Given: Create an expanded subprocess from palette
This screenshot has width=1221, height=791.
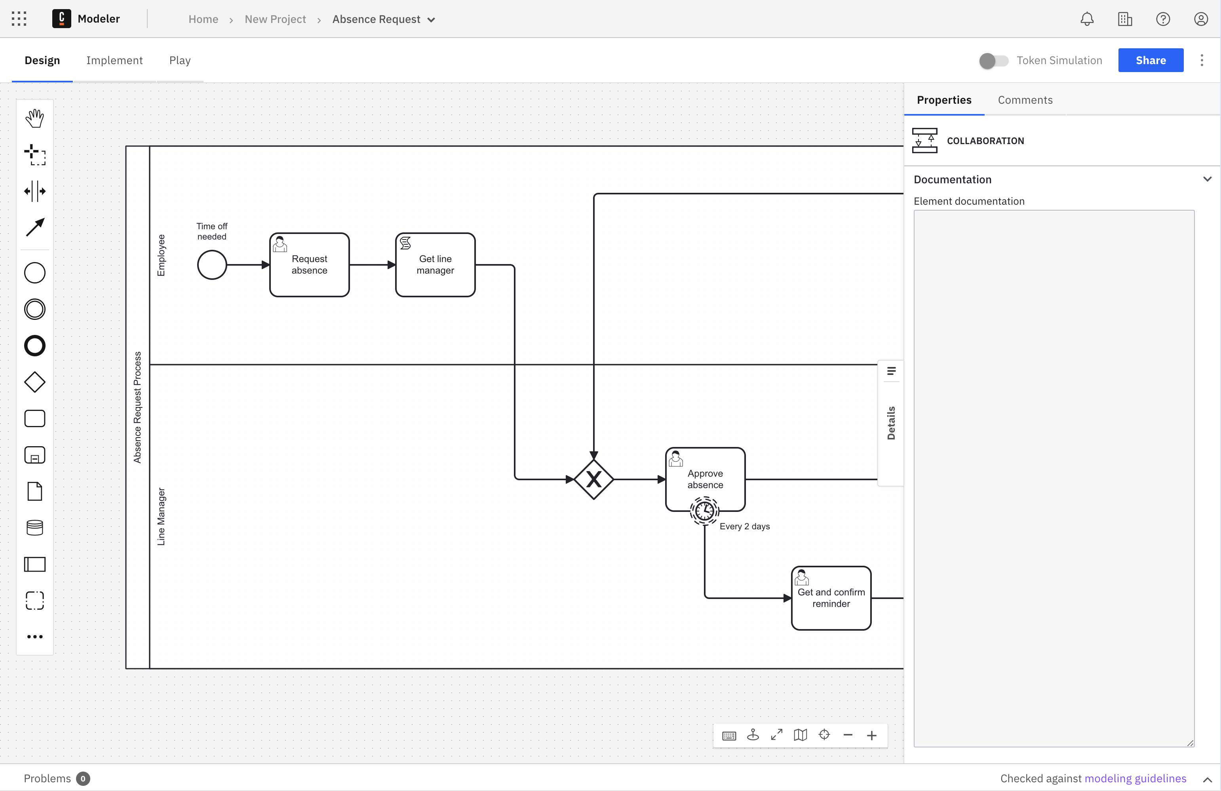Looking at the screenshot, I should (x=34, y=455).
